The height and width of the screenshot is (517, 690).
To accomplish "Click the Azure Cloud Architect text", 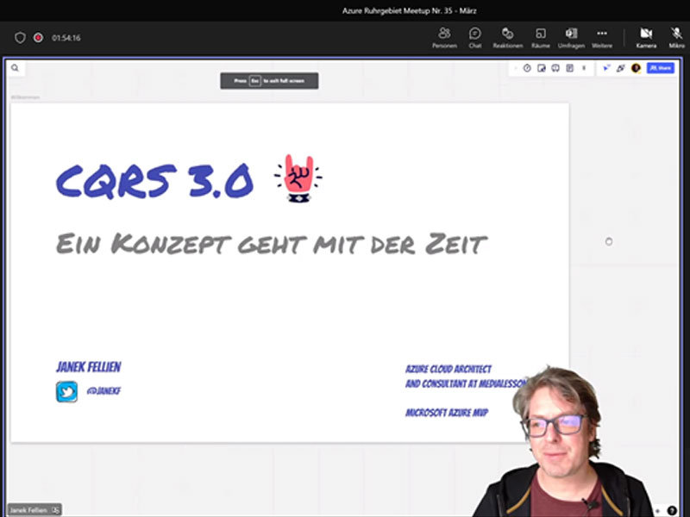I will (448, 369).
